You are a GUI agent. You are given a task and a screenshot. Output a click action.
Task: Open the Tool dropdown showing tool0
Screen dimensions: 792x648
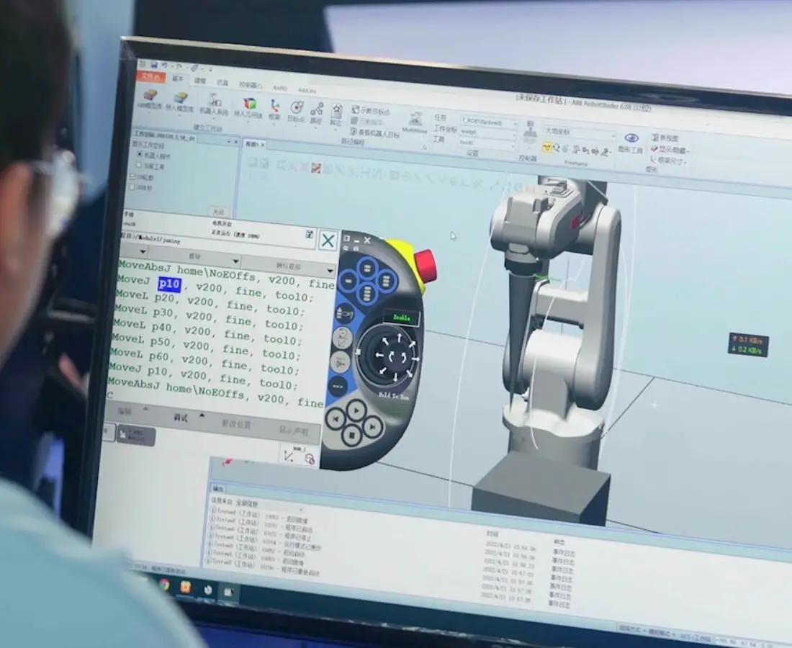click(486, 143)
